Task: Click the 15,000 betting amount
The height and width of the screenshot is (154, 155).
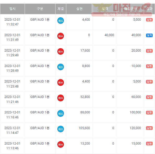Action: [x=136, y=144]
